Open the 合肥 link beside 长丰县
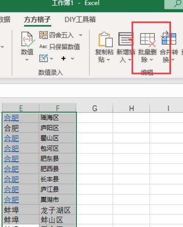183x227 pixels. point(11,179)
